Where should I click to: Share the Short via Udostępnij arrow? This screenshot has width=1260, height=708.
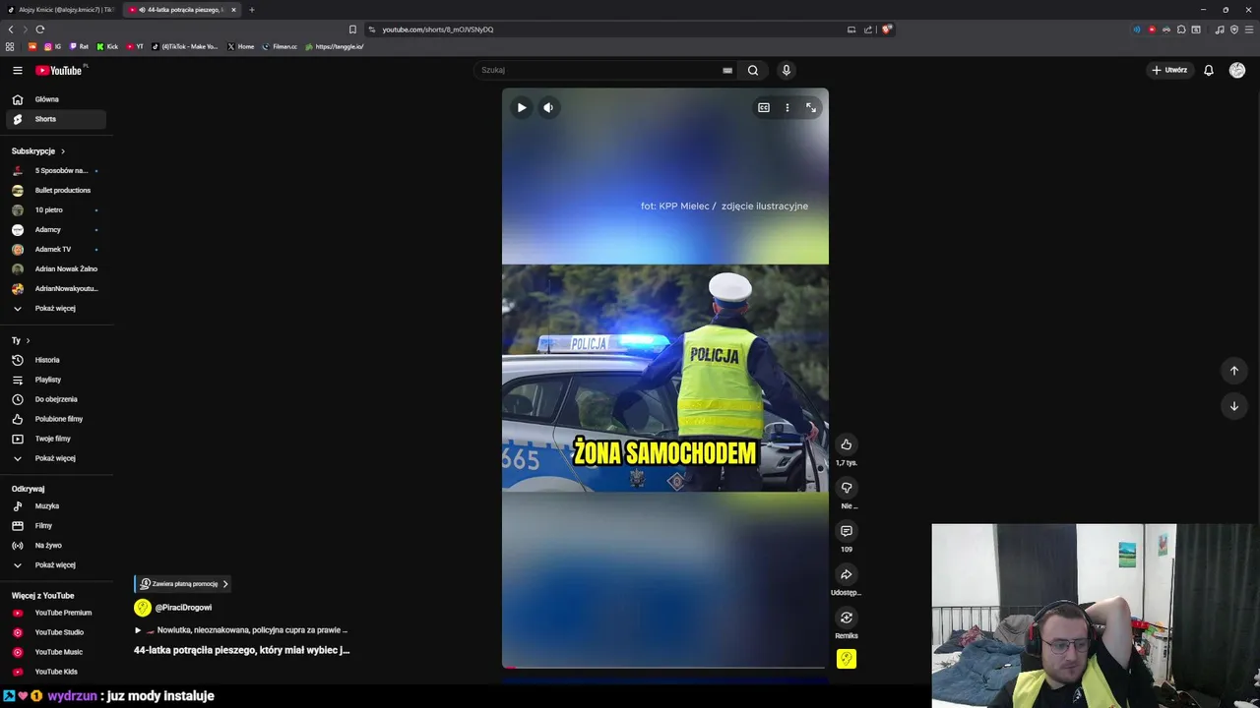click(x=846, y=574)
